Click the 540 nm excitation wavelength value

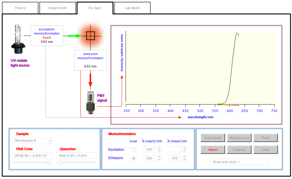click(47, 42)
